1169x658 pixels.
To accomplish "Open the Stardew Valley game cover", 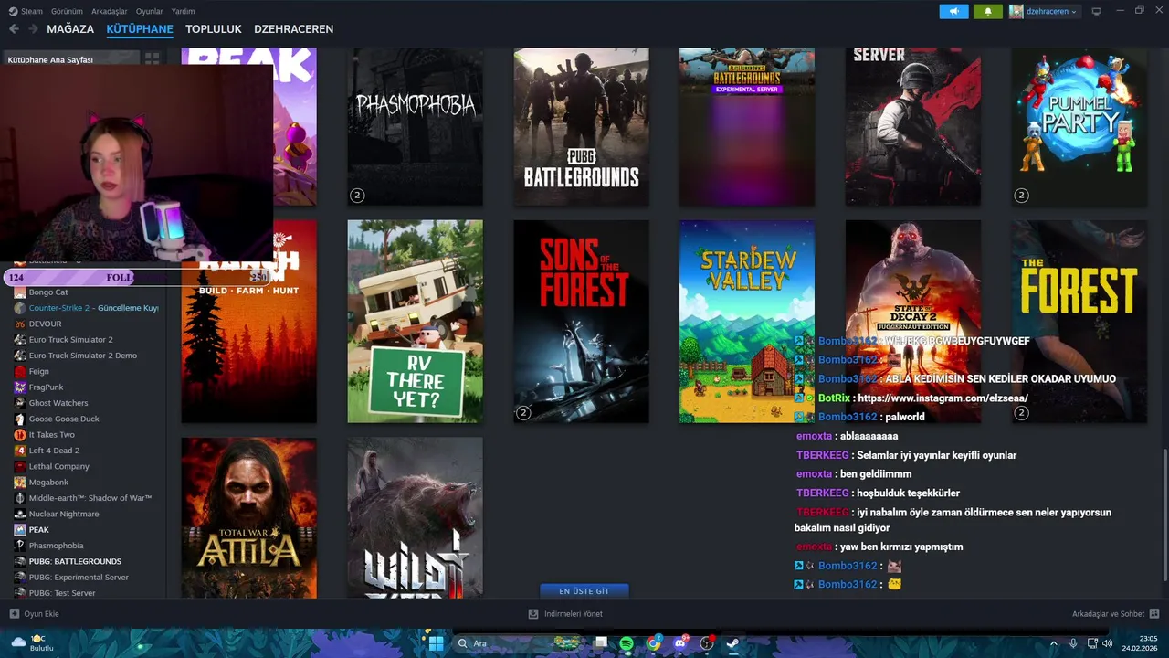I will (x=747, y=322).
